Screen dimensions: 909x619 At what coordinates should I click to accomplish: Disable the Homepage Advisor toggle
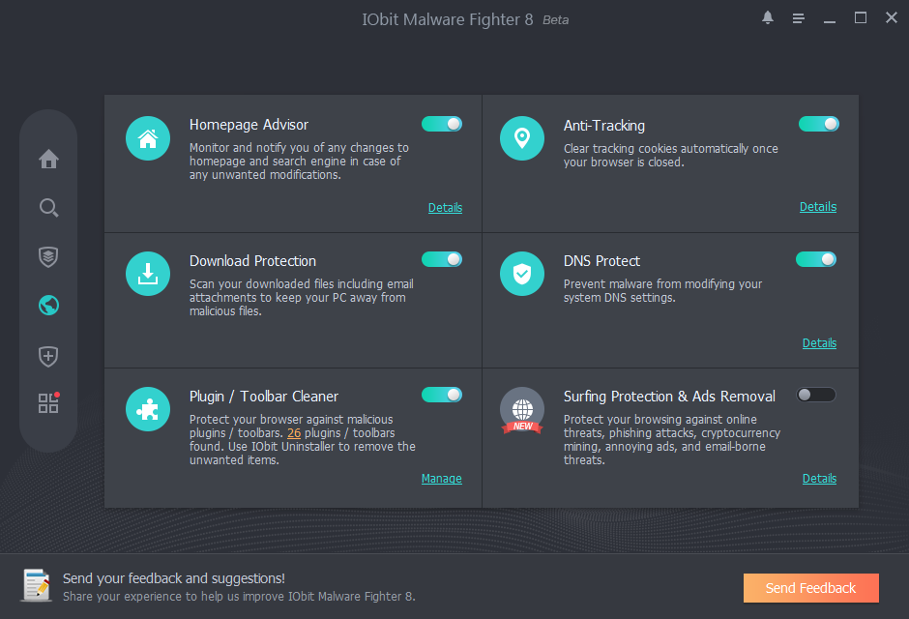point(442,124)
